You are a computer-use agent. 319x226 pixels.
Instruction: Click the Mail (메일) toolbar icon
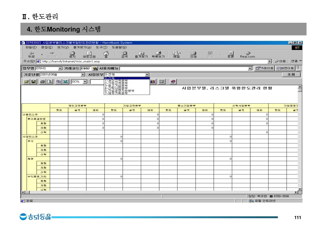176,55
